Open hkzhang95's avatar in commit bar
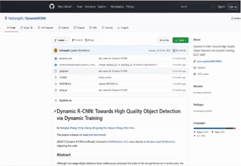Viewport: 241px width, 166px height. pyautogui.click(x=56, y=50)
